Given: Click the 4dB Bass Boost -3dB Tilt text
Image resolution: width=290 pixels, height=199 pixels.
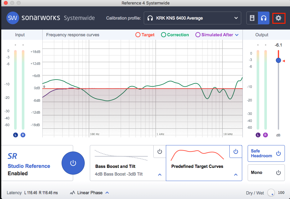Looking at the screenshot, I should 119,174.
